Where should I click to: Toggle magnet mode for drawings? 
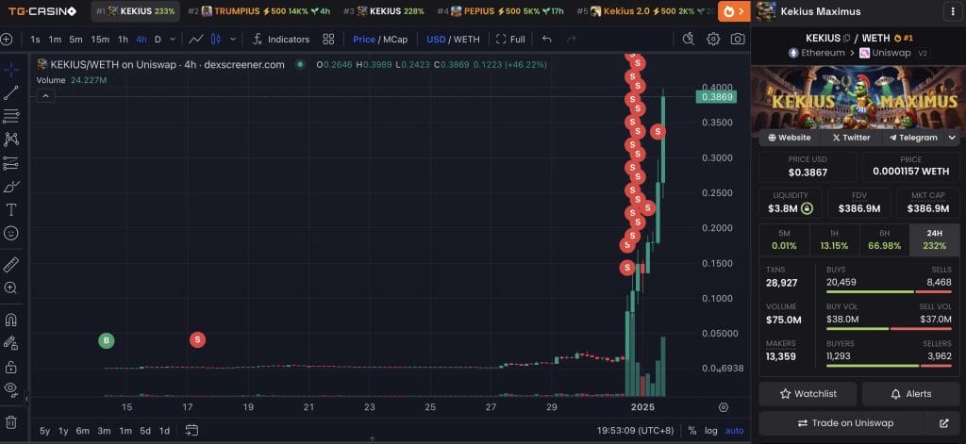click(11, 320)
